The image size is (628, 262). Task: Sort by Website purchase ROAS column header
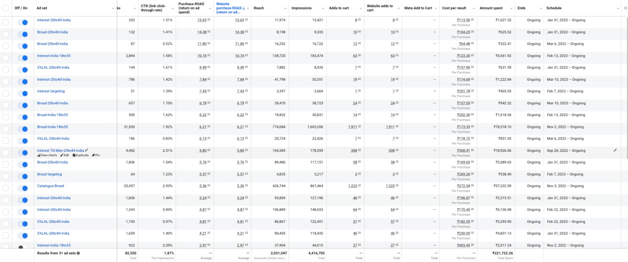tap(230, 8)
